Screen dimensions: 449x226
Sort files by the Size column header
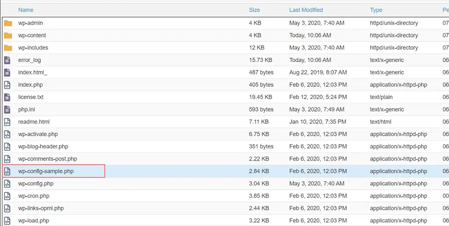254,10
